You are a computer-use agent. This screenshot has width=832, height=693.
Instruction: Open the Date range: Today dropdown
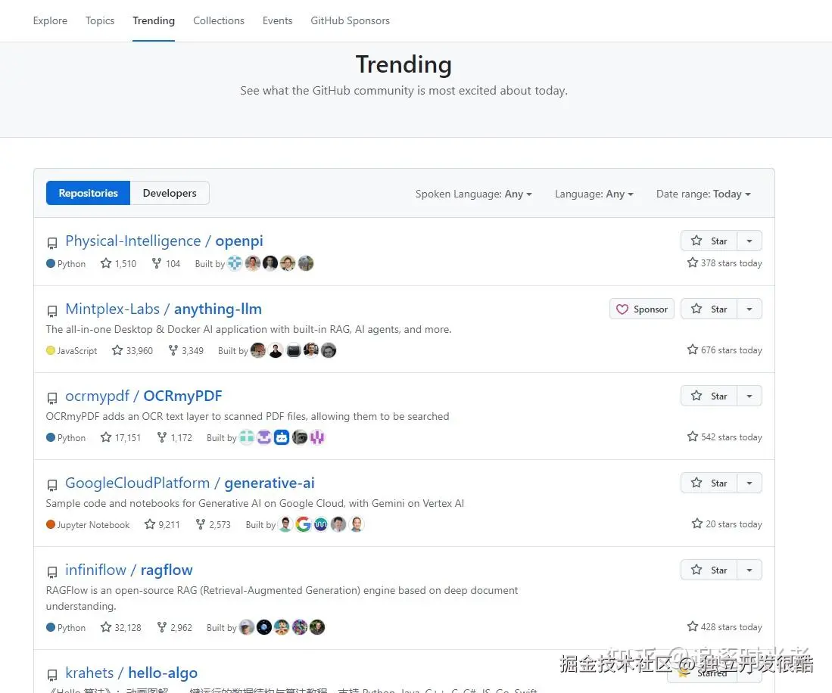pos(703,194)
